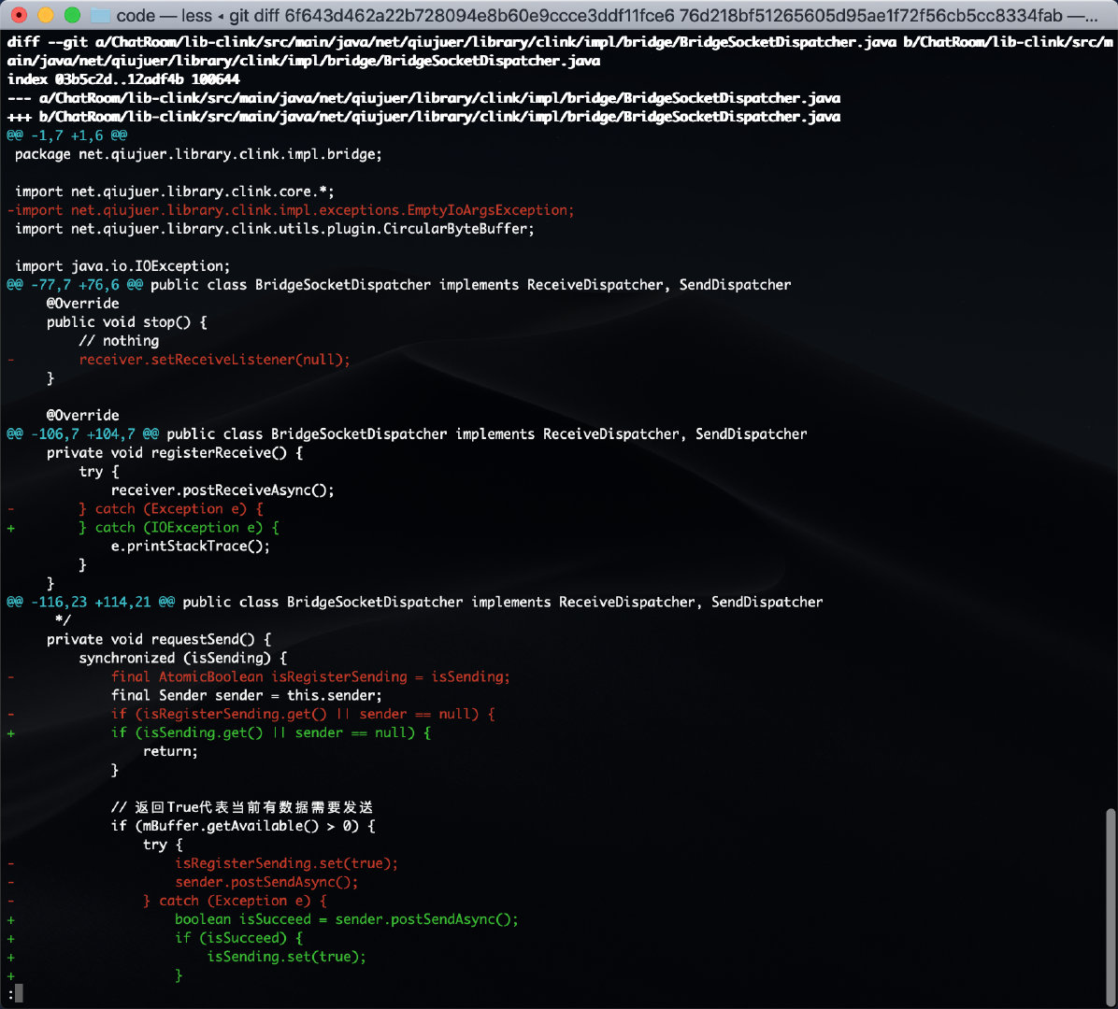
Task: Click the 'diff --git a/ChatRoom' header line
Action: [559, 51]
